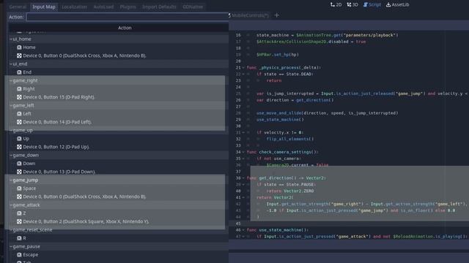
Task: Collapse the game_attack action
Action: pyautogui.click(x=11, y=205)
